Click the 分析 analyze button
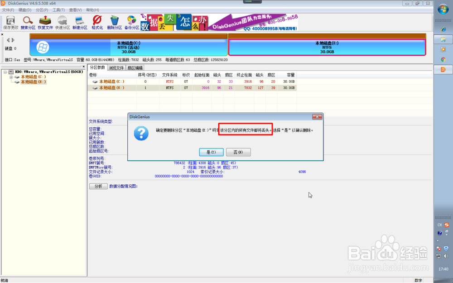Viewport: 453px width, 283px height. pyautogui.click(x=98, y=186)
